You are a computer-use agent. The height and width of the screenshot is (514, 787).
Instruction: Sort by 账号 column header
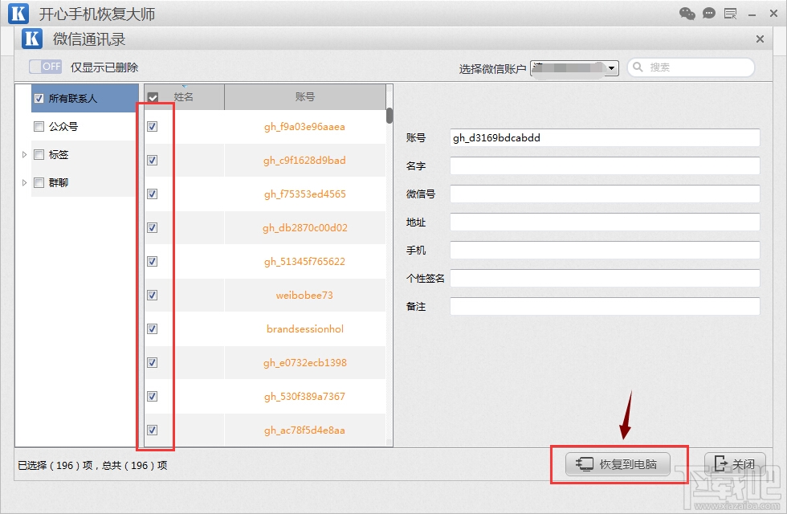[x=304, y=97]
